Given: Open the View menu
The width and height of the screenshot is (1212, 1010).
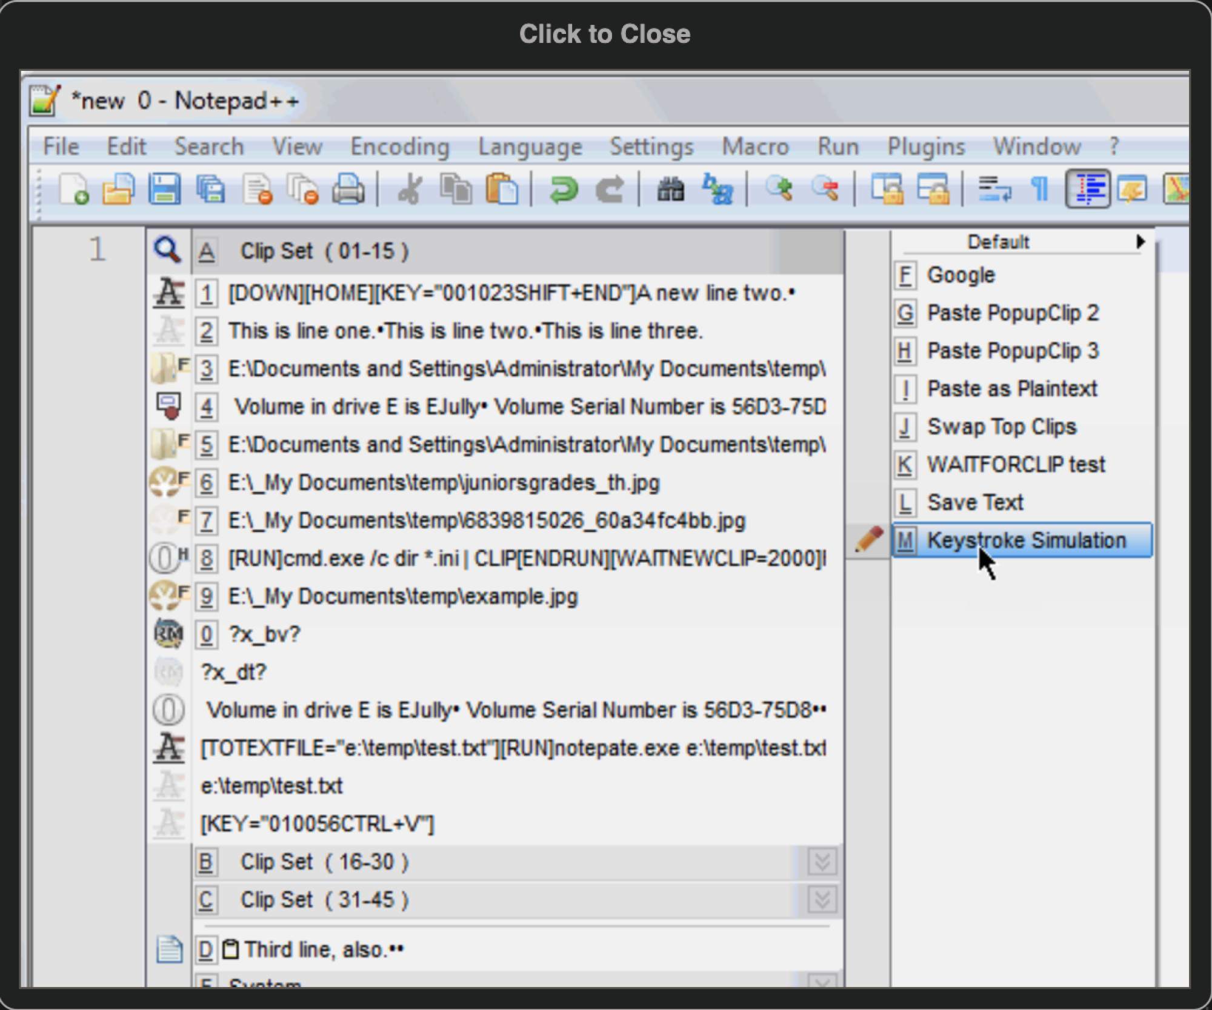Looking at the screenshot, I should pyautogui.click(x=297, y=146).
